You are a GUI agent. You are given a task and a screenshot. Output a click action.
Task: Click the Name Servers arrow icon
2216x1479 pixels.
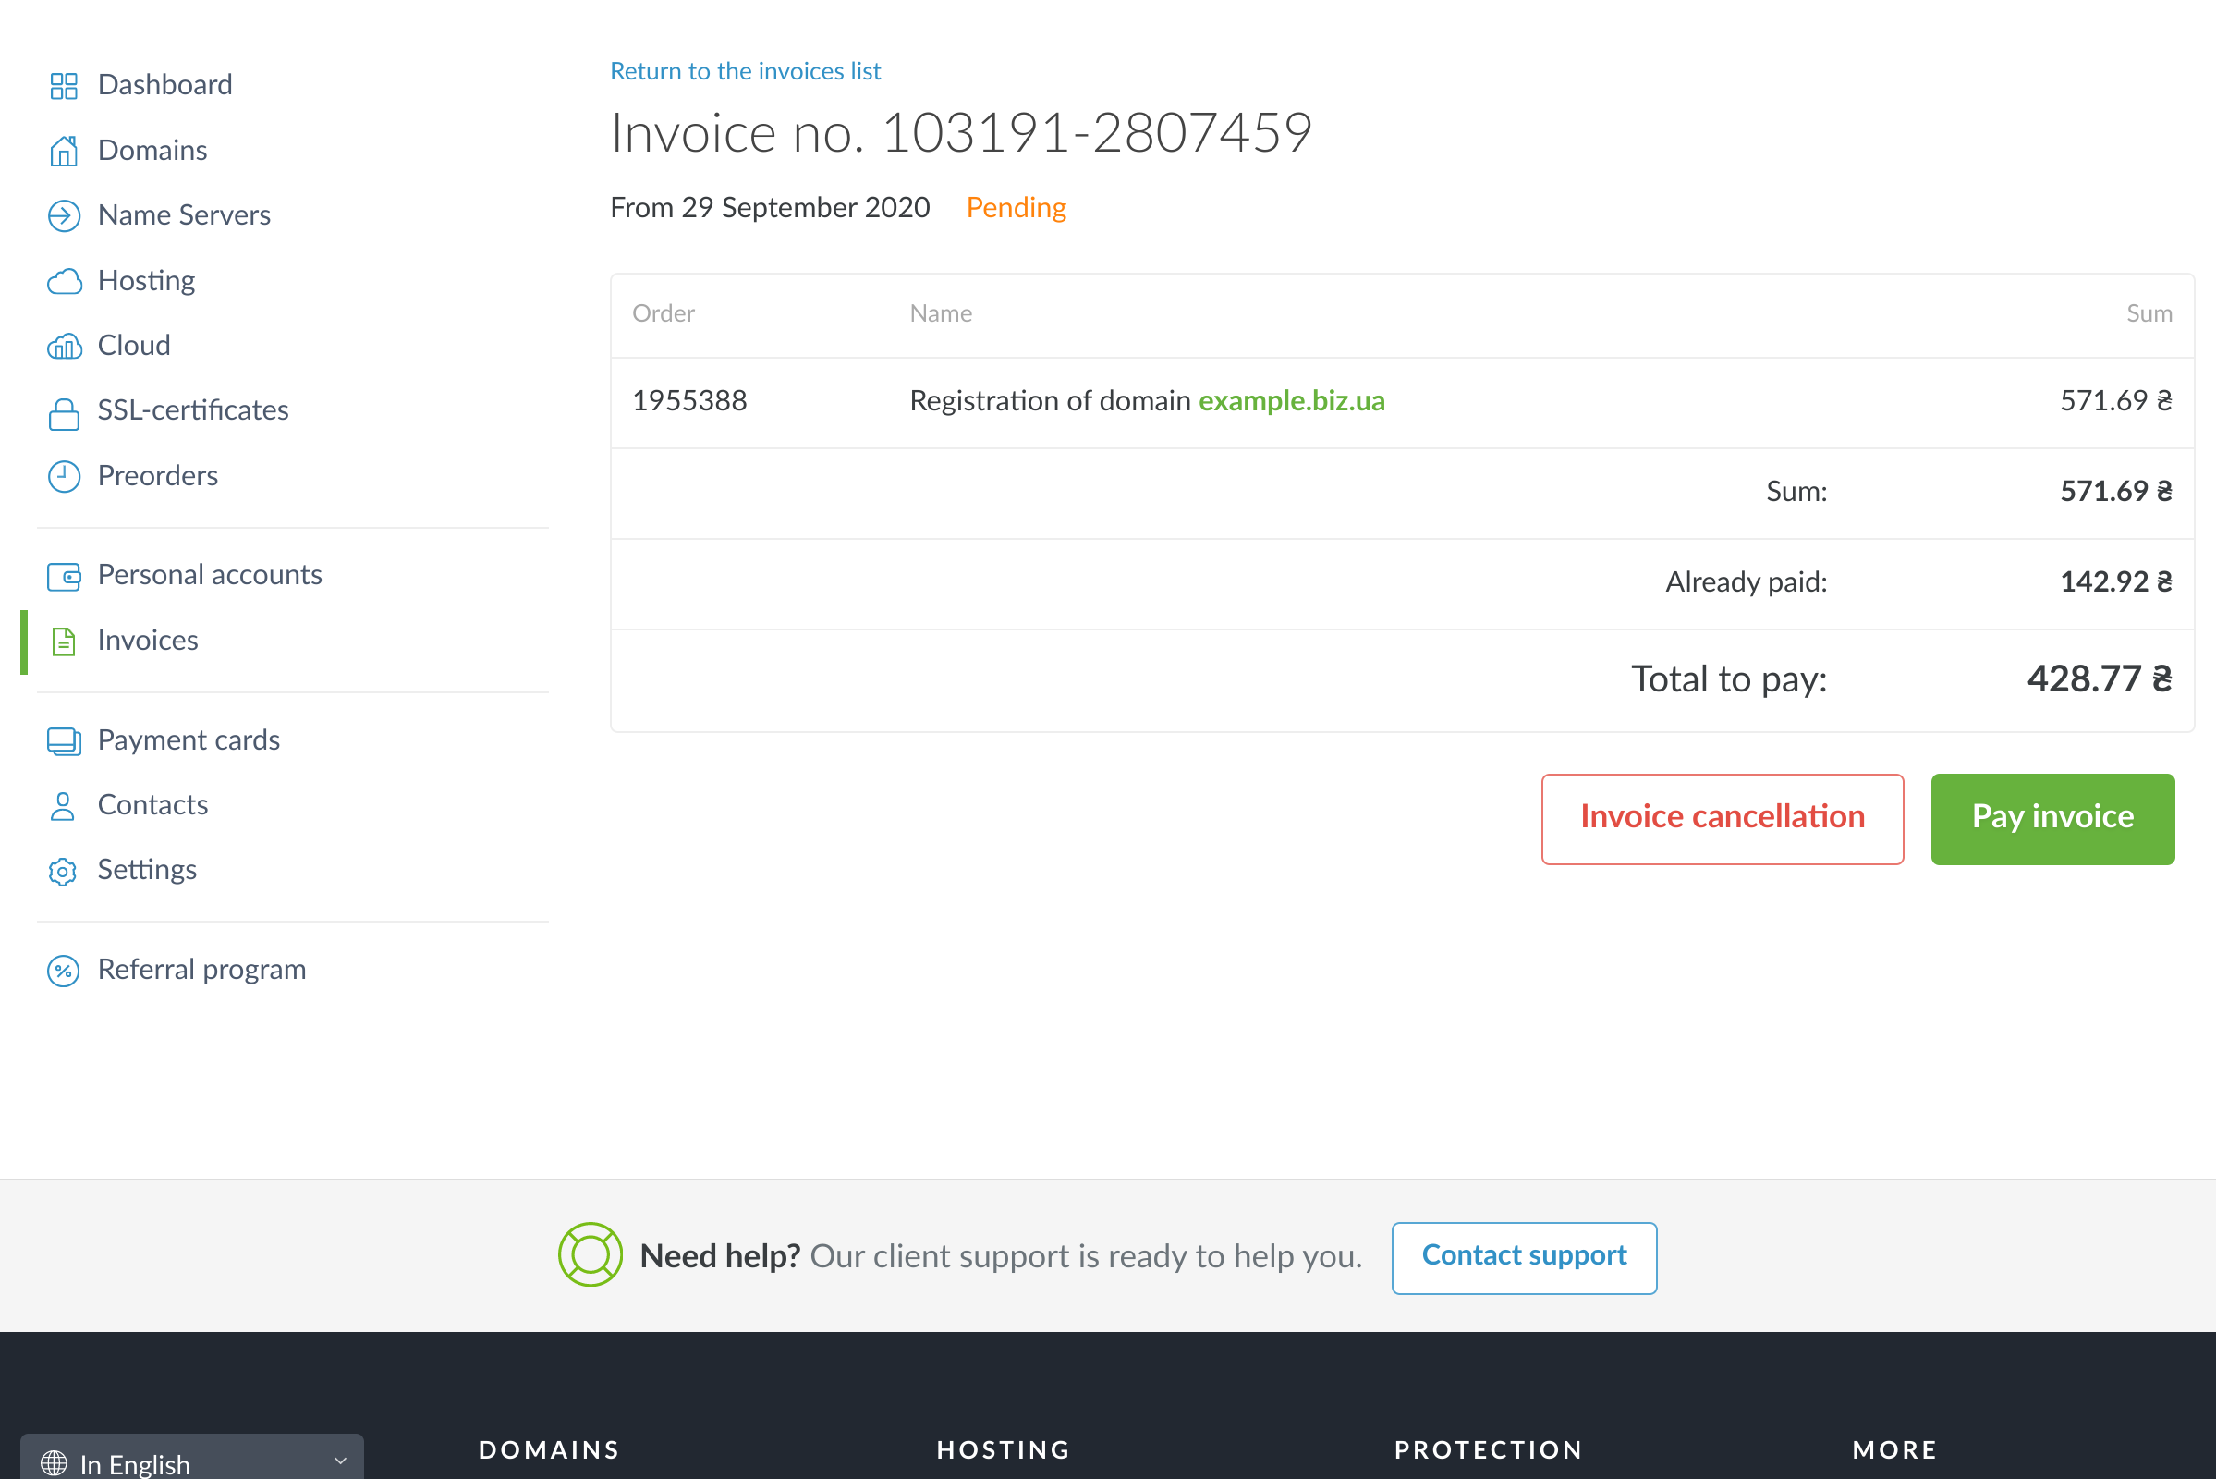[63, 216]
